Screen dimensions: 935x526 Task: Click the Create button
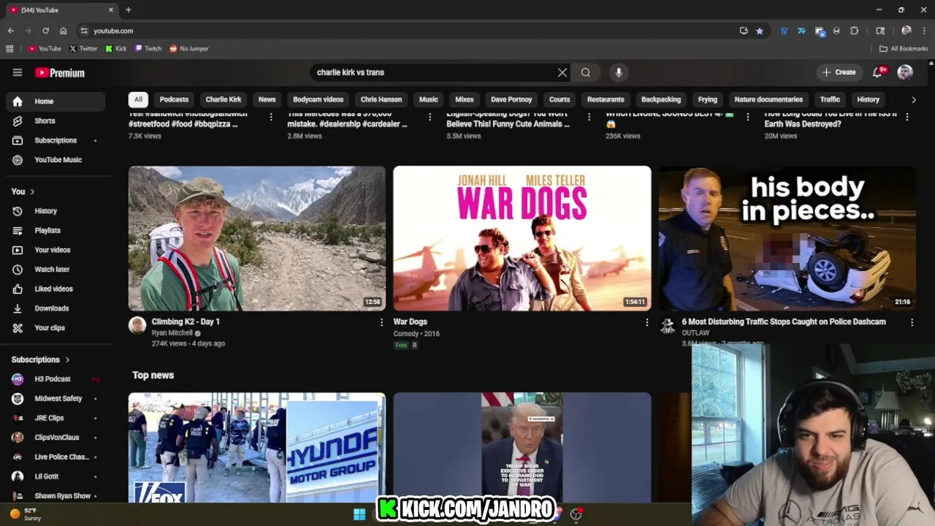tap(839, 72)
